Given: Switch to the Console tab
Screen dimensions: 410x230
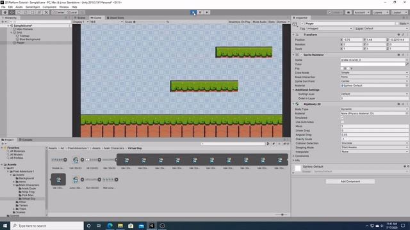Looking at the screenshot, I should [x=26, y=140].
